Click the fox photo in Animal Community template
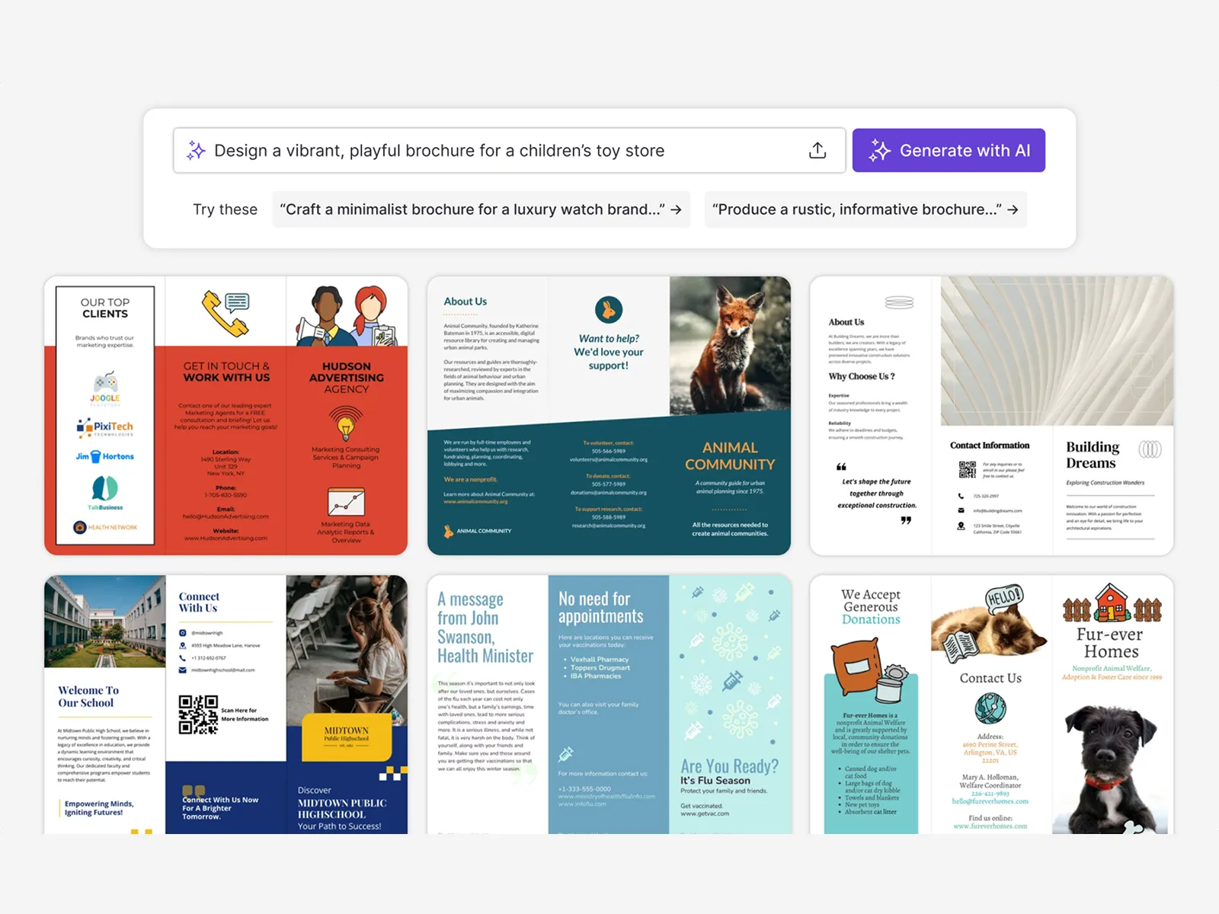The image size is (1219, 914). (730, 346)
